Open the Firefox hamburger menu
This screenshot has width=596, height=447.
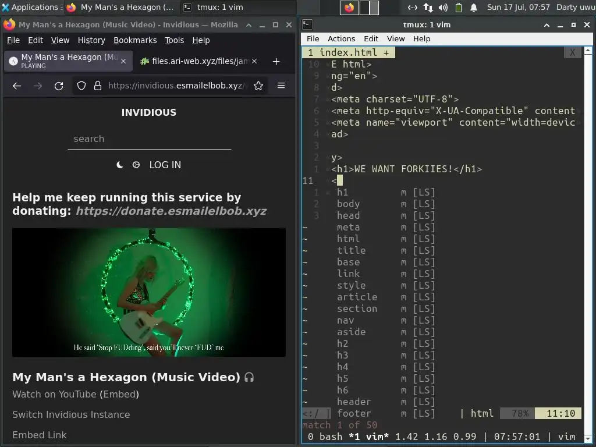click(281, 86)
